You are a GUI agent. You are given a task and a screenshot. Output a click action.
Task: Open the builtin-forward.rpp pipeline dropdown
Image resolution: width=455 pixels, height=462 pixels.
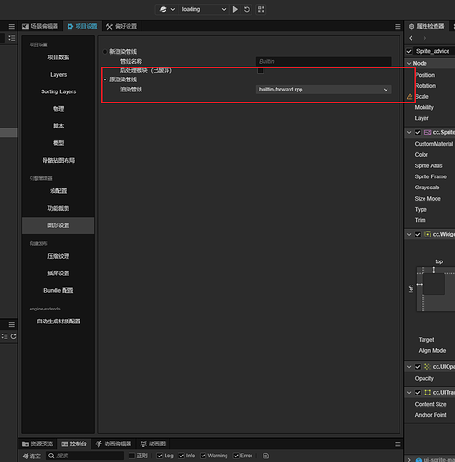coord(324,90)
